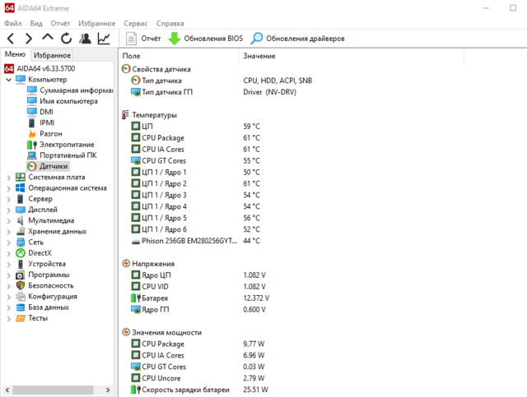The image size is (527, 397).
Task: Open the graph chart toolbar icon
Action: click(104, 39)
